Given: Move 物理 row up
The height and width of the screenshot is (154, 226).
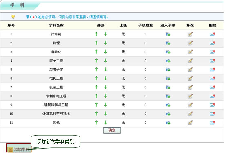Looking at the screenshot, I should (97, 43).
